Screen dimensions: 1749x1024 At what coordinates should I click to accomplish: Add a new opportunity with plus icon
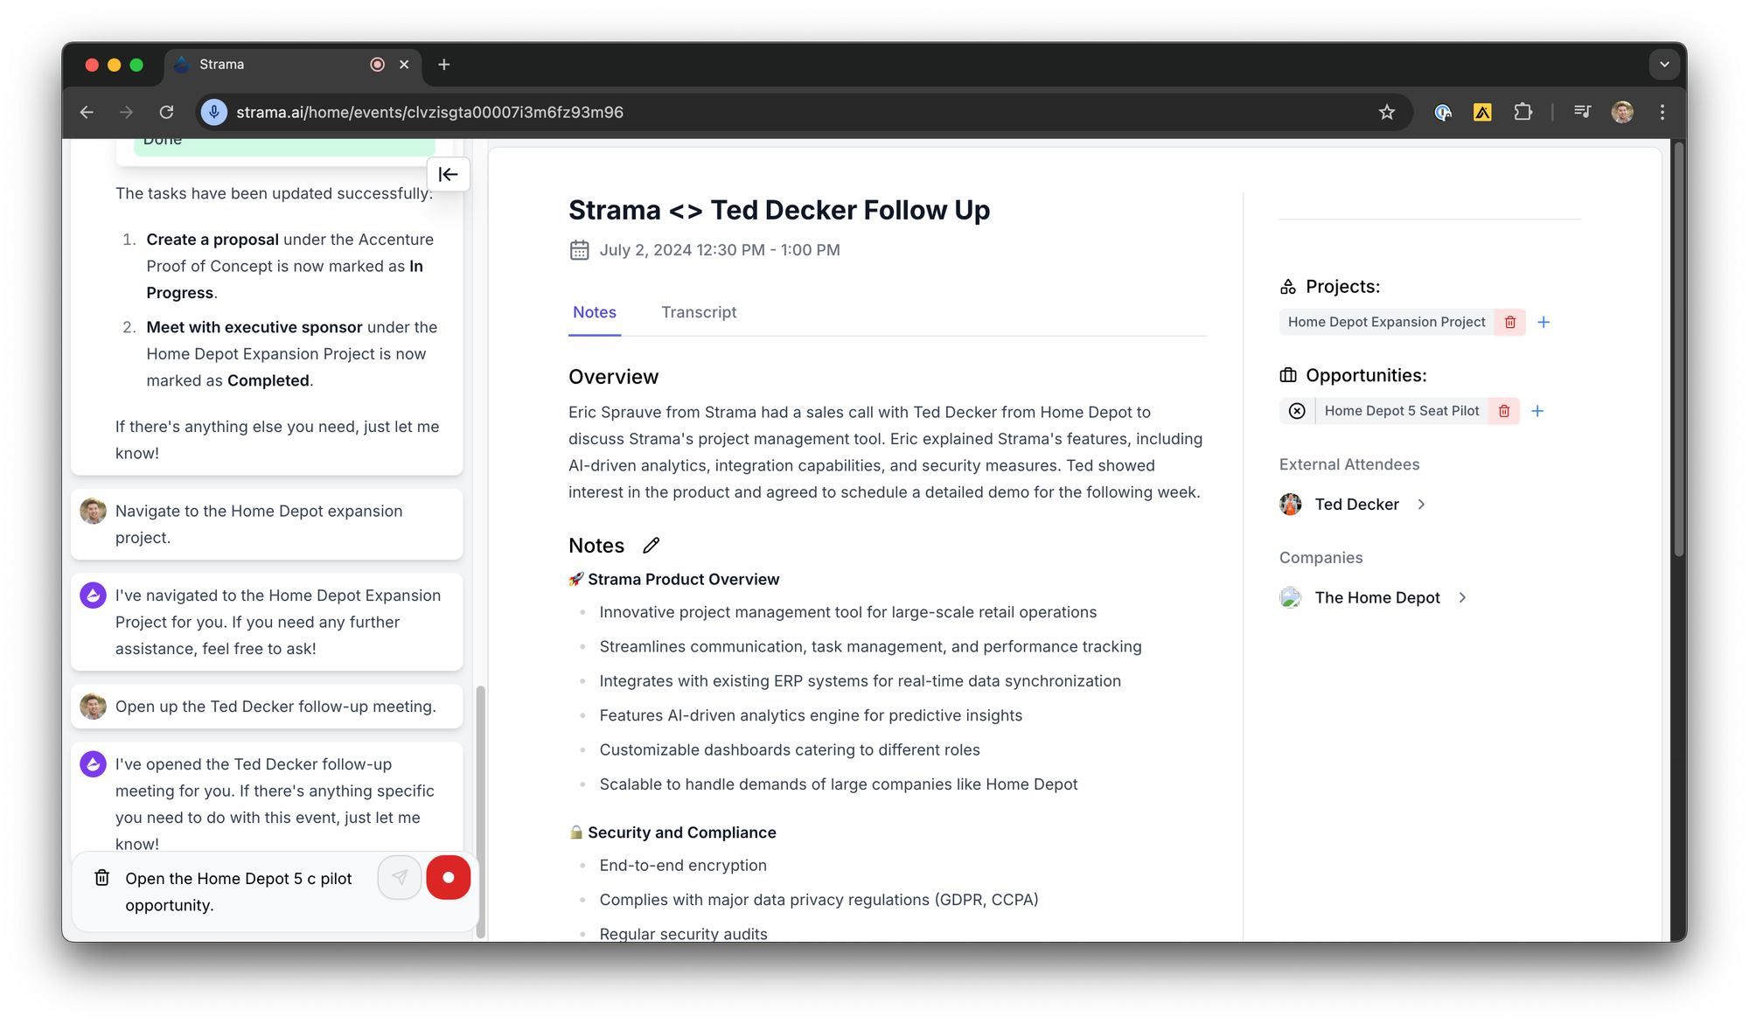[x=1537, y=411]
